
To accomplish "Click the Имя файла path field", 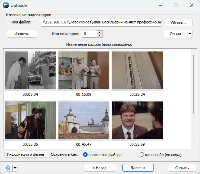I will click(101, 22).
